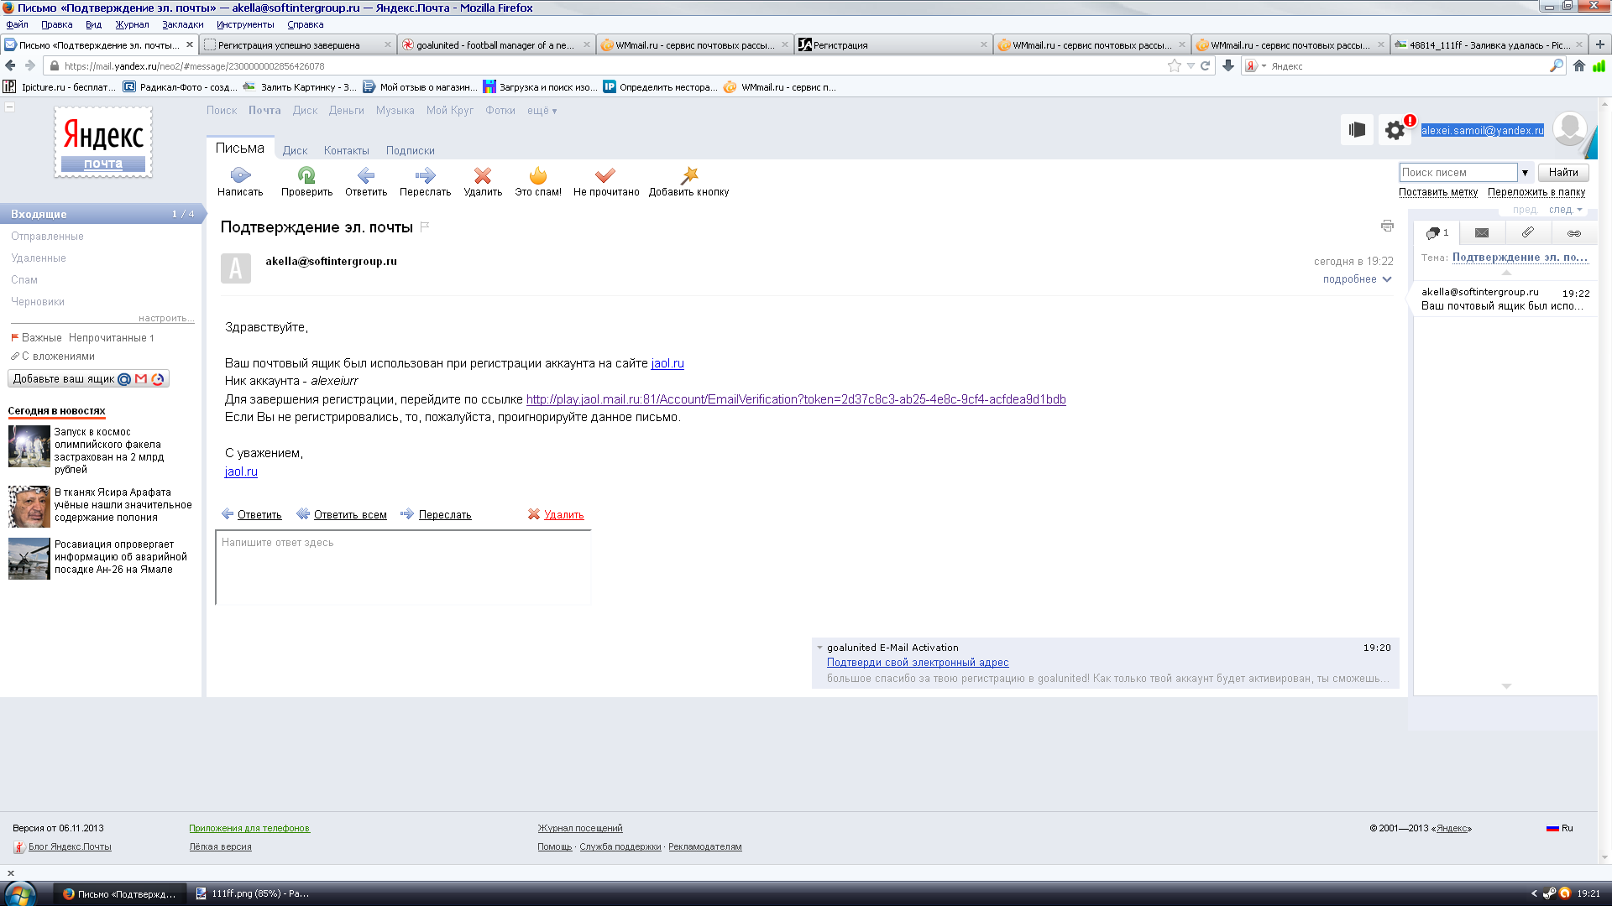Open the settings gear icon
The image size is (1612, 906).
pyautogui.click(x=1395, y=130)
